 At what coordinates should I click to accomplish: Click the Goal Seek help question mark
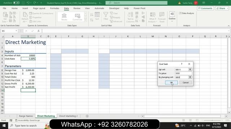coord(182,64)
